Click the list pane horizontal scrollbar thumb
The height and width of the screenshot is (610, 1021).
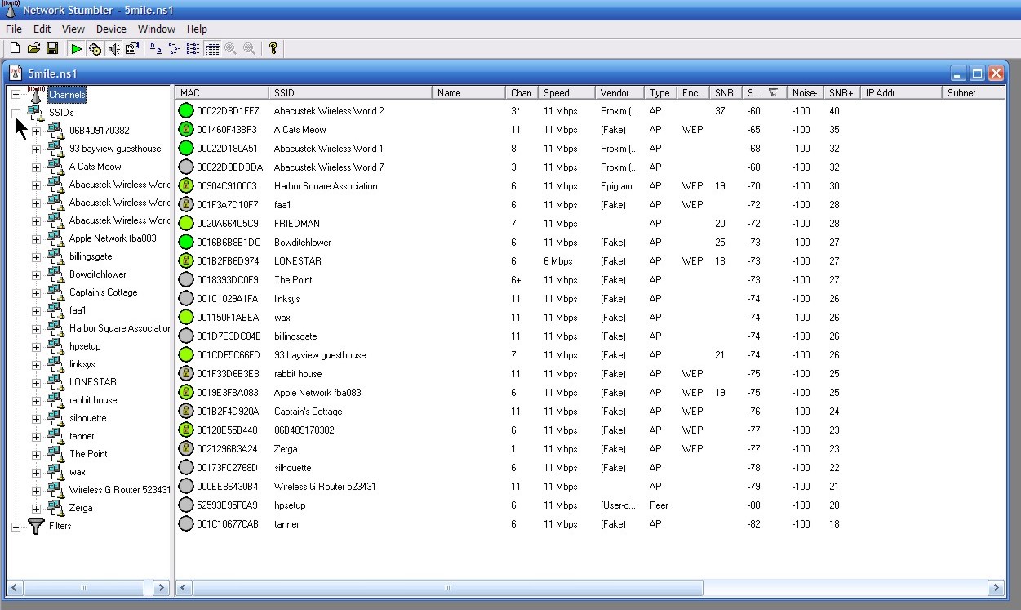(x=448, y=587)
